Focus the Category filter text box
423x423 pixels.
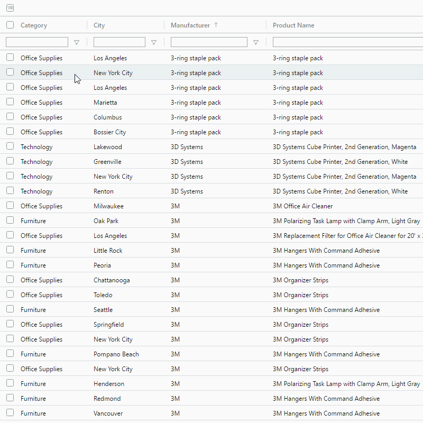(x=37, y=42)
